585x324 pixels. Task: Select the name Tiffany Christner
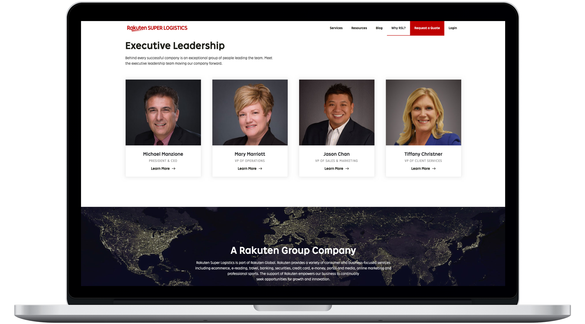[423, 154]
